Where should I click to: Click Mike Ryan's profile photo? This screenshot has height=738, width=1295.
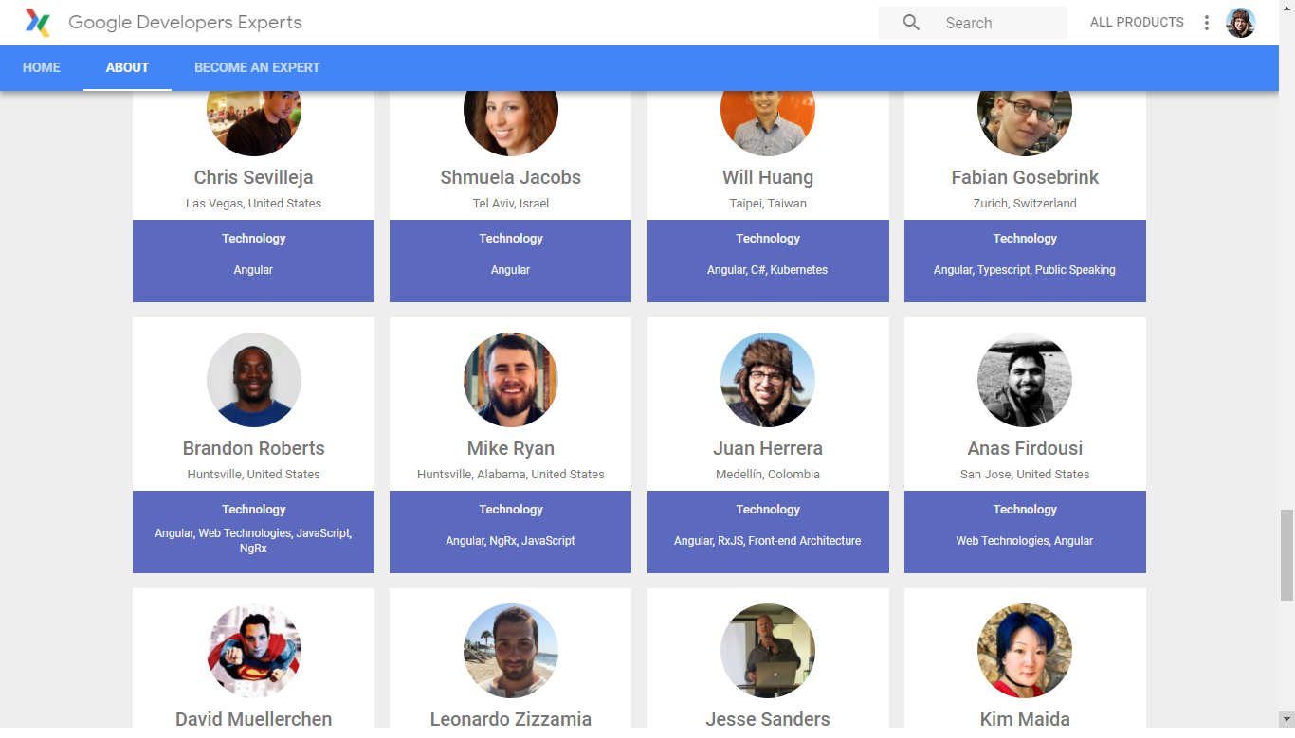point(511,380)
